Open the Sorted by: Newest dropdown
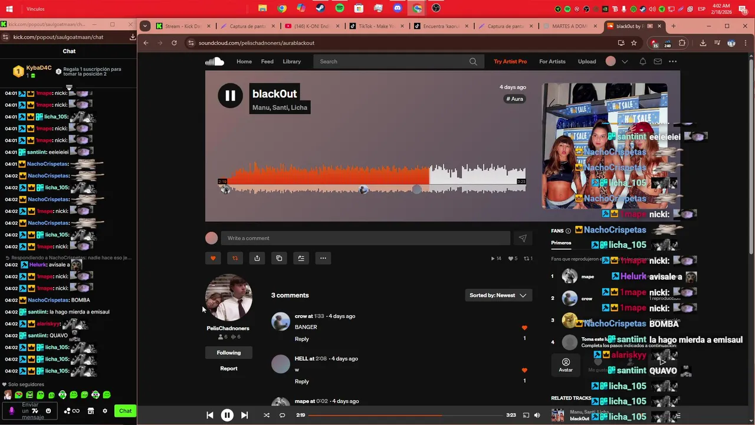Viewport: 755px width, 425px height. [498, 295]
